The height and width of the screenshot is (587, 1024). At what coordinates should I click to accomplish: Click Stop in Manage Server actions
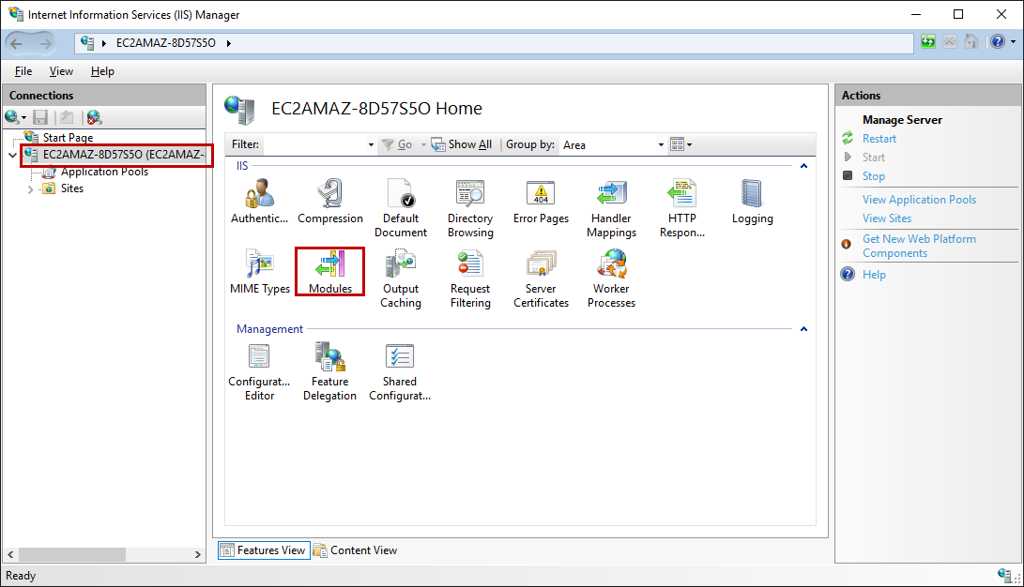(x=873, y=176)
